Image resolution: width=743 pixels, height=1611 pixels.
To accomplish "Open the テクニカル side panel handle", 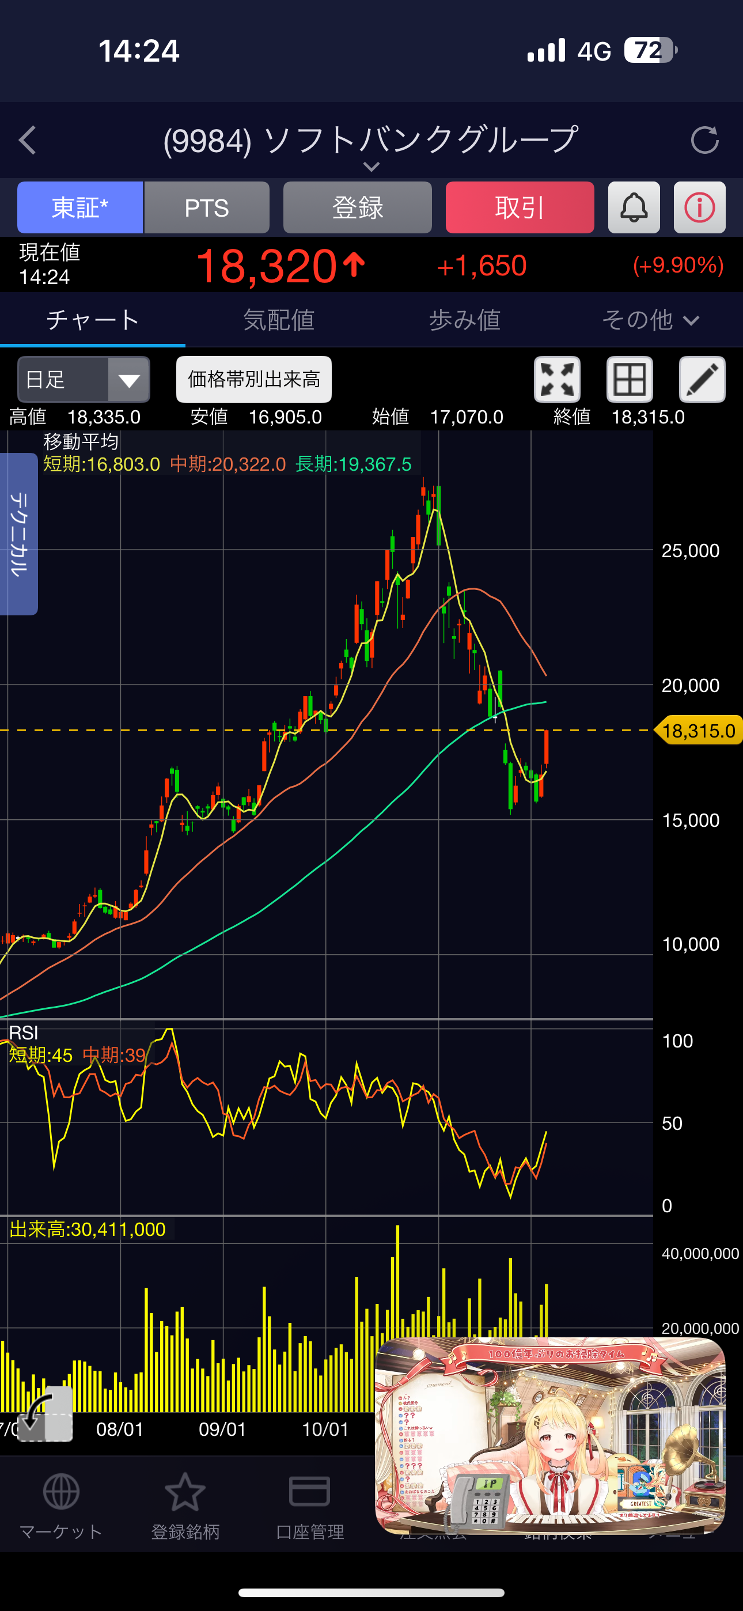I will coord(19,534).
